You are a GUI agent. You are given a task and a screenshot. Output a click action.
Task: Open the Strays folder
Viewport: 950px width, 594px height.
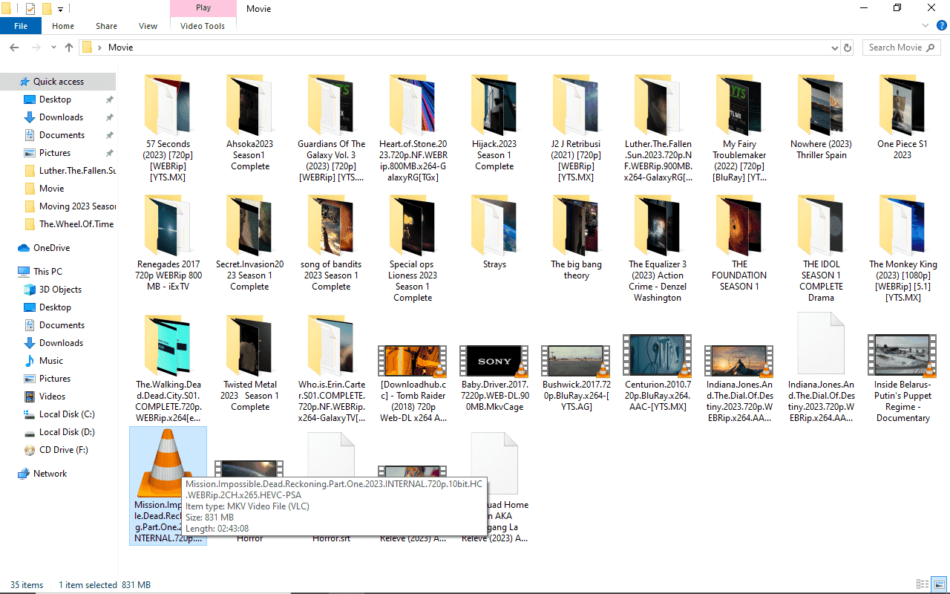(494, 232)
